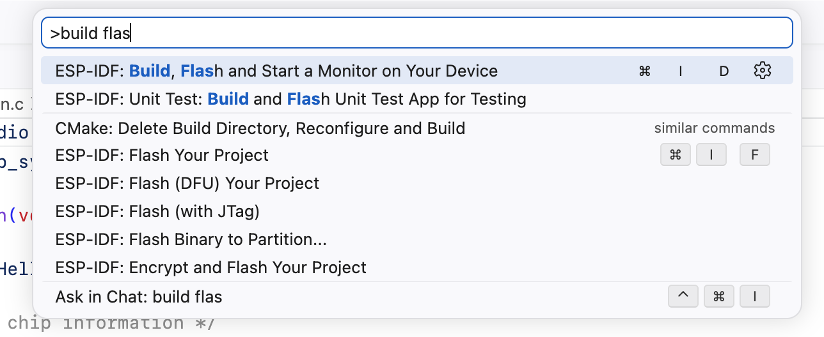824x337 pixels.
Task: Select Unit Test: Build and Flash Unit Test App
Action: [x=290, y=99]
